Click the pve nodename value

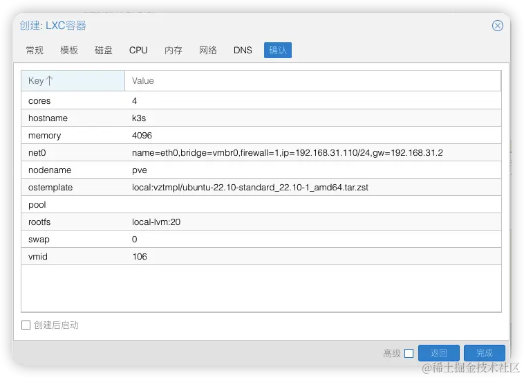[x=140, y=170]
